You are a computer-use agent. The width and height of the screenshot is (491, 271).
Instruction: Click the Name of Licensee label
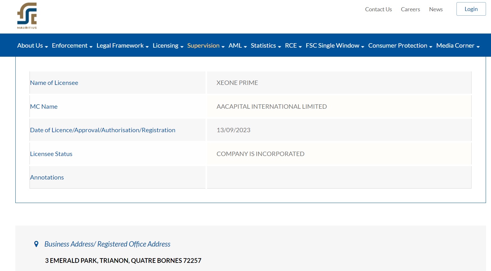point(54,83)
